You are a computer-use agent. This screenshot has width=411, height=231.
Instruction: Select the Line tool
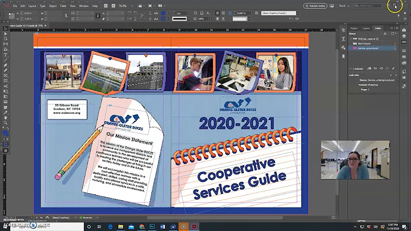(x=6, y=60)
